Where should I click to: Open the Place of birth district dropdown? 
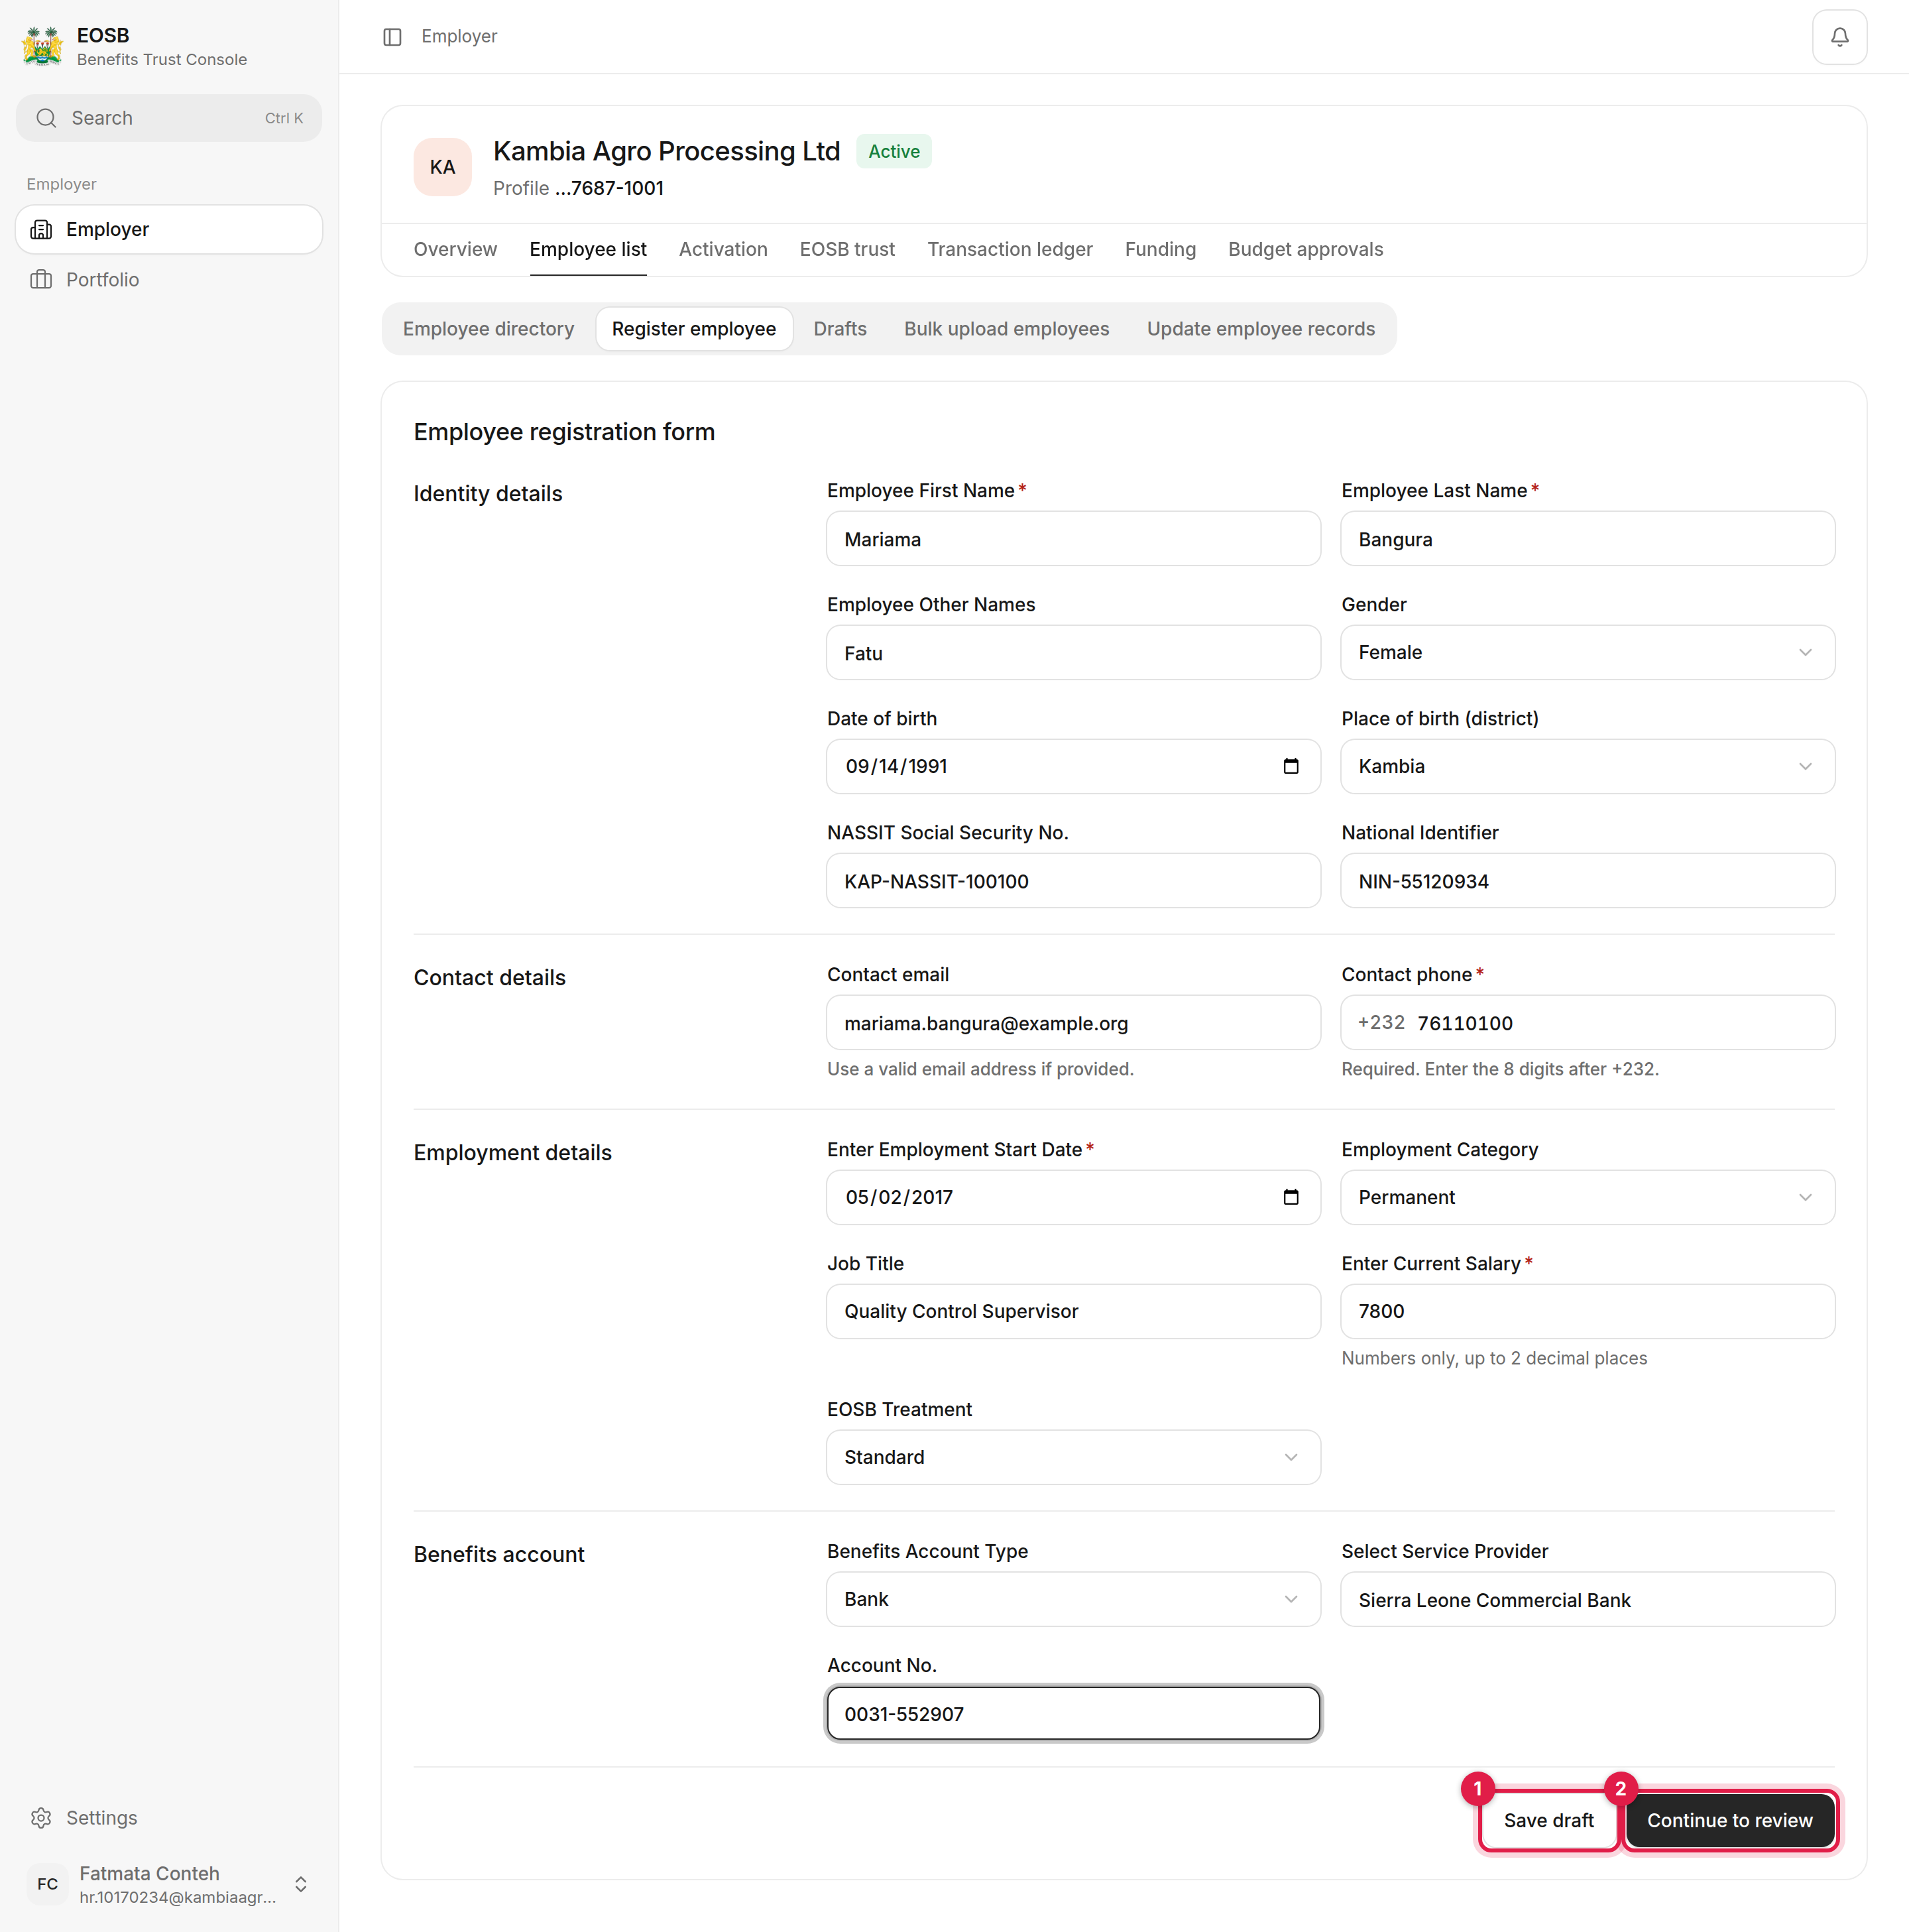click(1587, 767)
